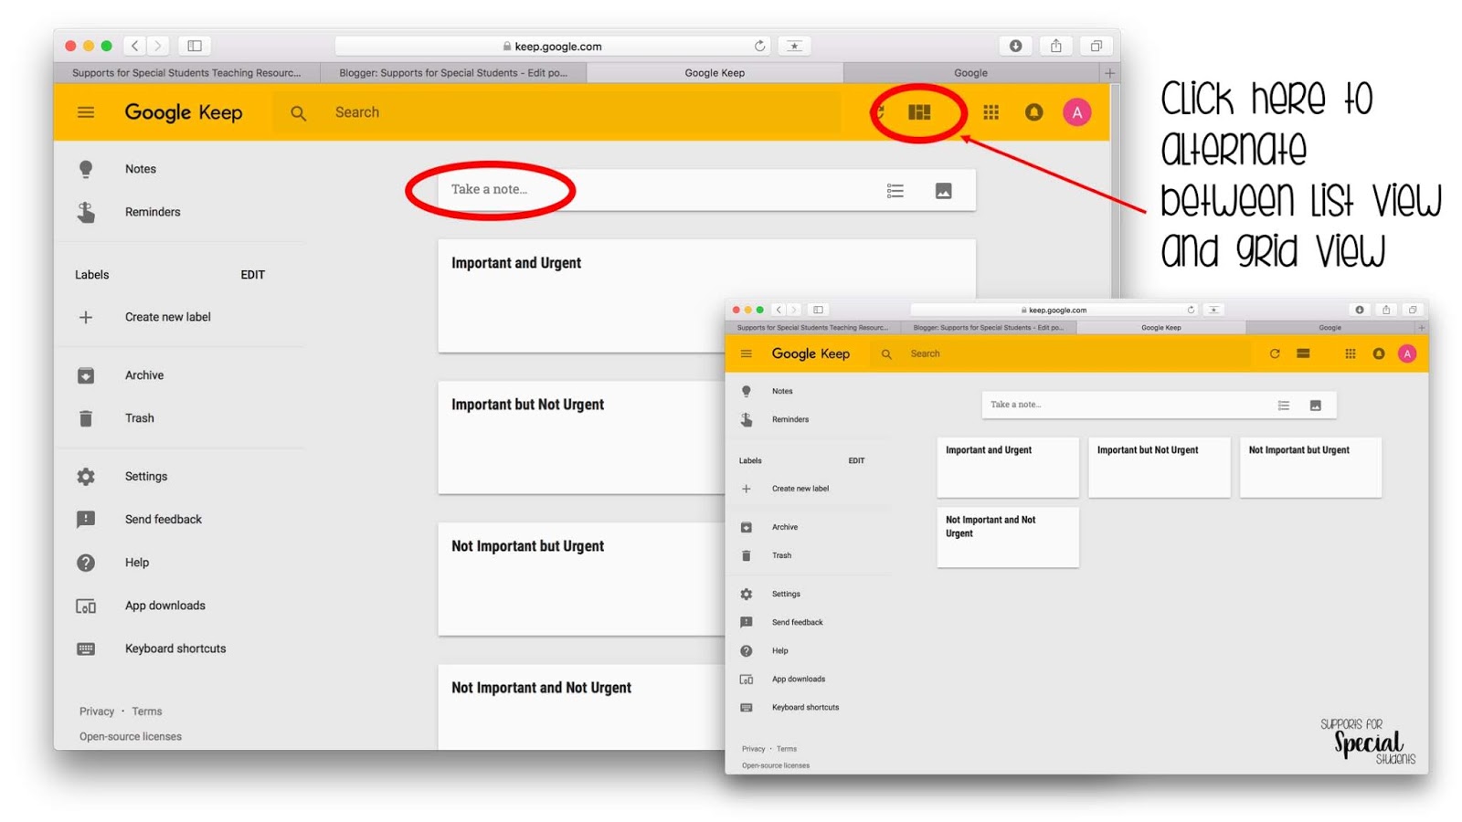1462x822 pixels.
Task: Click EDIT next to Labels in front window
Action: tap(856, 461)
